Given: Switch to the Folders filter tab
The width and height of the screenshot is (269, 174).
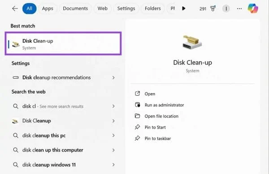Looking at the screenshot, I should tap(153, 8).
